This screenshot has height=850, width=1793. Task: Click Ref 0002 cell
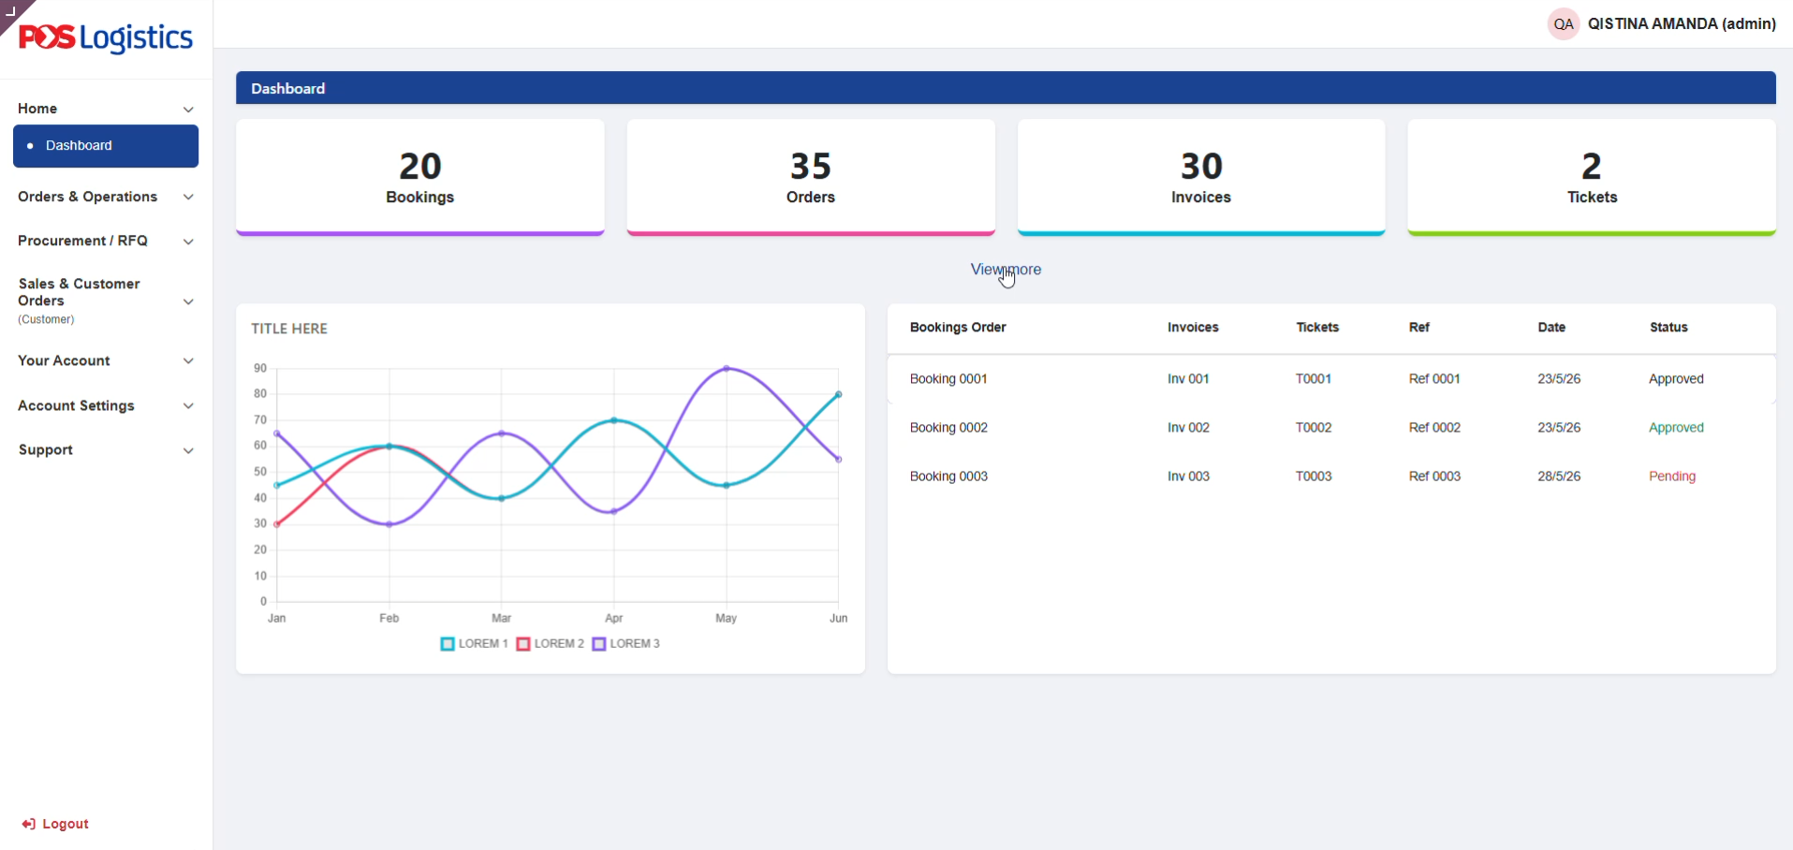[1434, 428]
